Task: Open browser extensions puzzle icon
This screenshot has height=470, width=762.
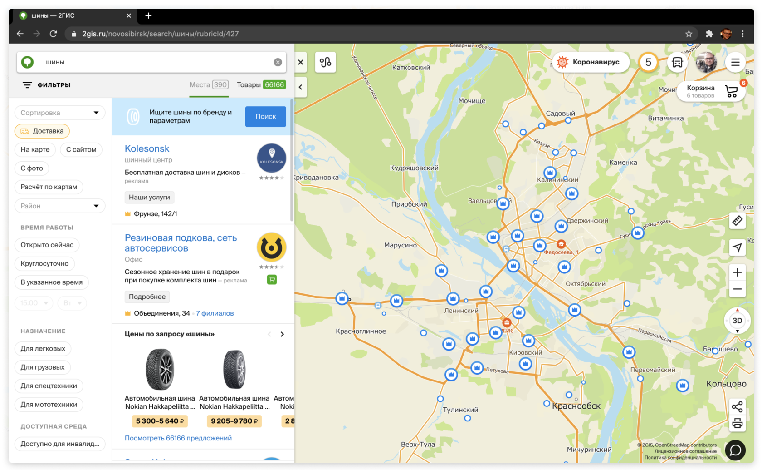Action: point(709,34)
